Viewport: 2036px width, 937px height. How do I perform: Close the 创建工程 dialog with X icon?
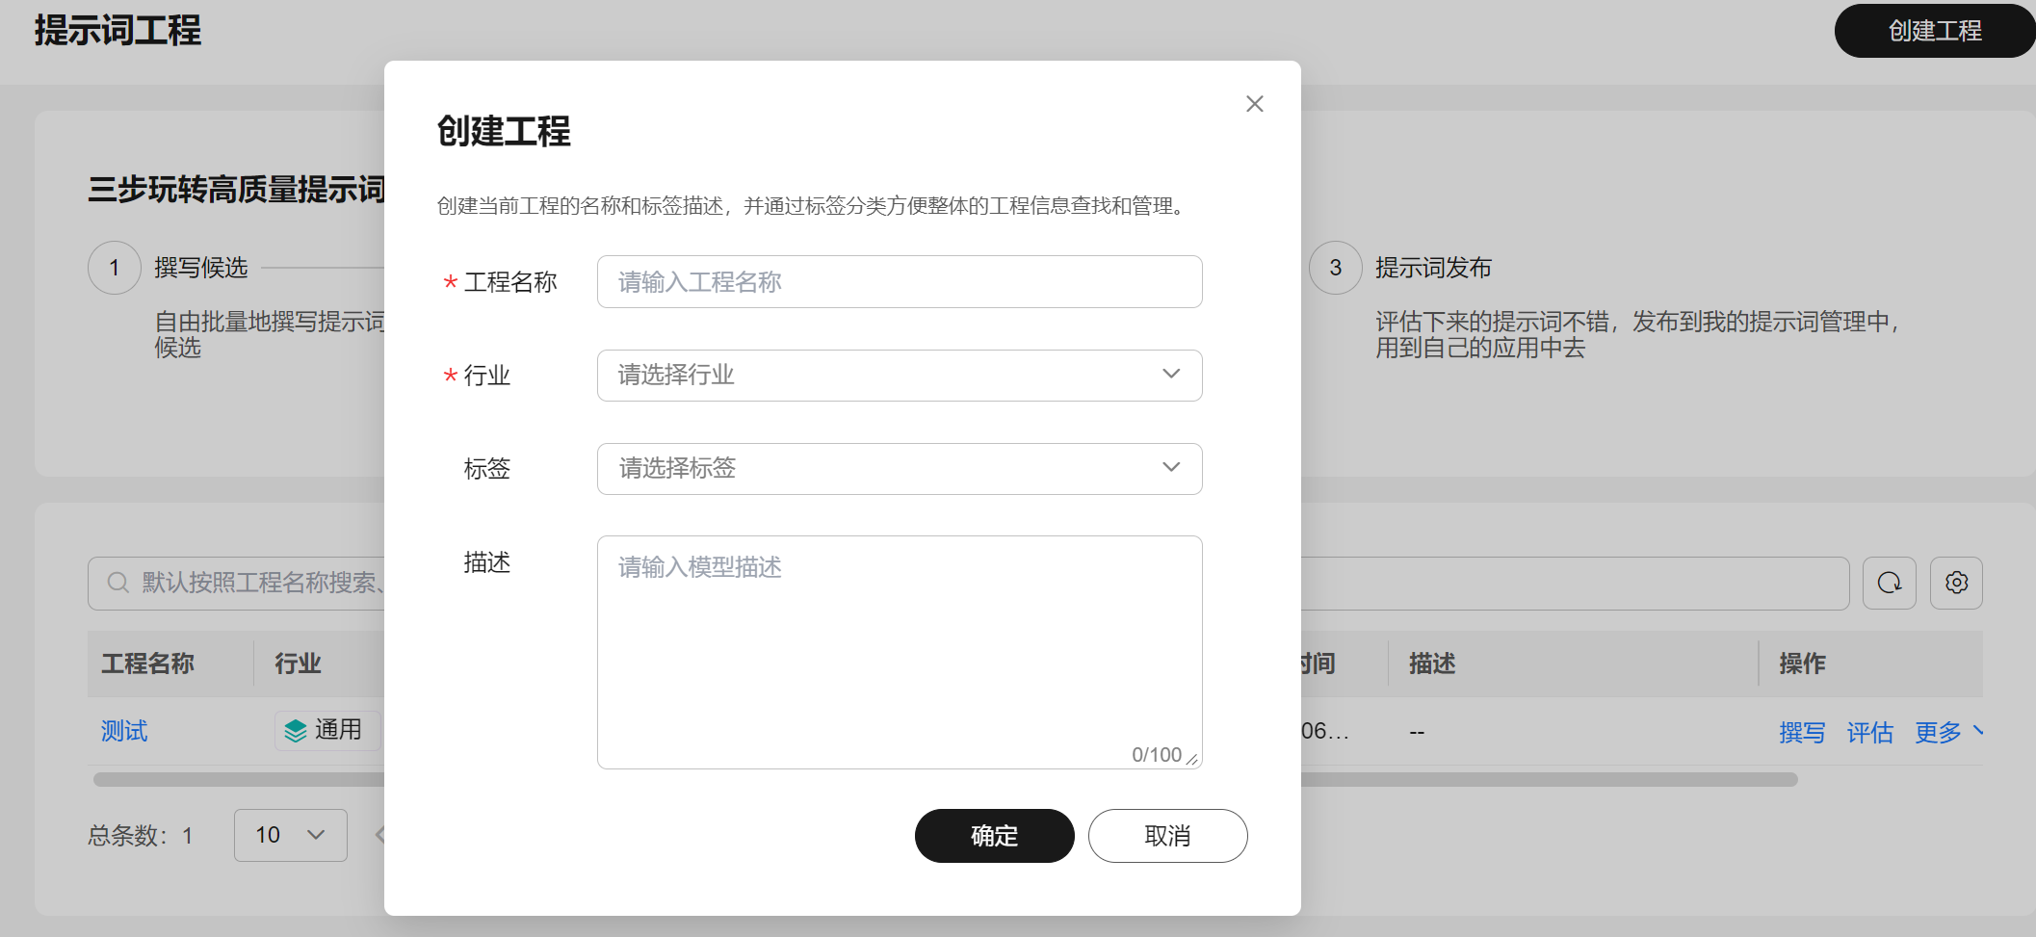1254,104
